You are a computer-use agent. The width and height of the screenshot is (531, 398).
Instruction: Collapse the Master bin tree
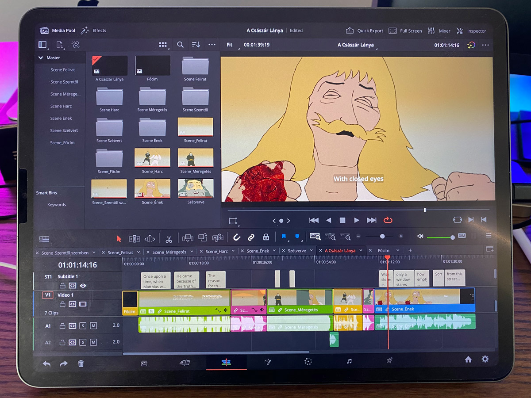(x=41, y=57)
